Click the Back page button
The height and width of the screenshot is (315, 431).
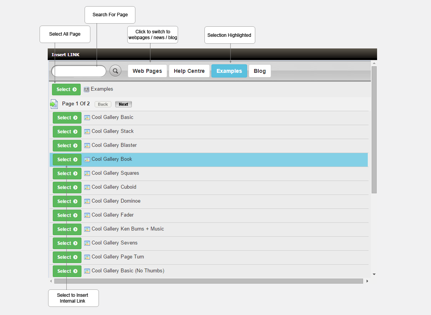point(103,104)
